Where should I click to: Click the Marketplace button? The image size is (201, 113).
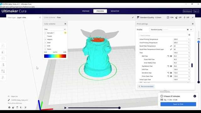click(x=187, y=11)
